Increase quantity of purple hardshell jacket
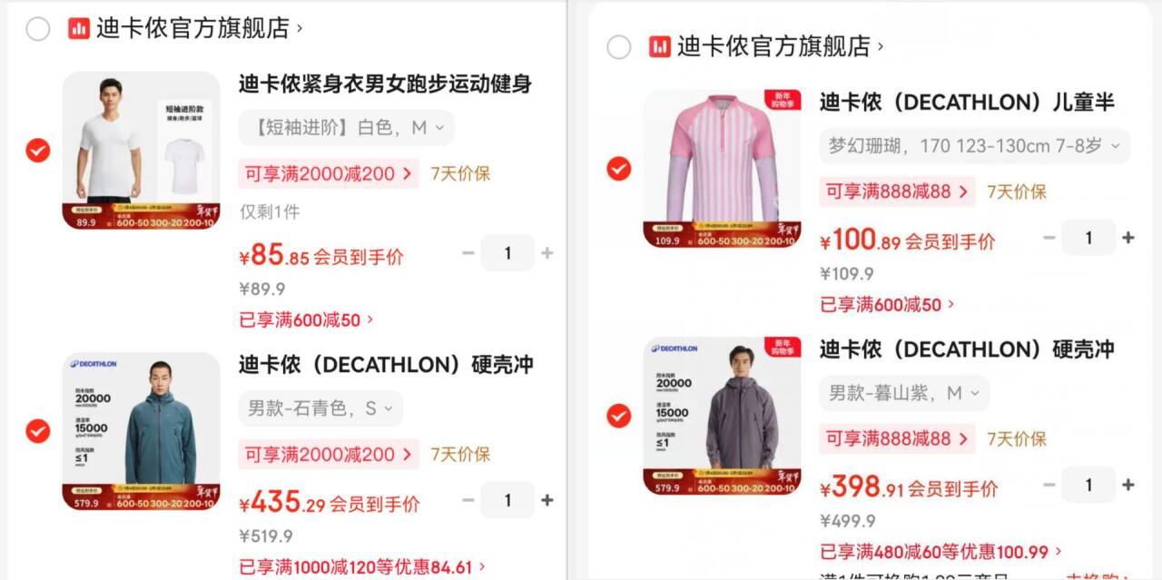This screenshot has height=580, width=1162. point(1128,486)
